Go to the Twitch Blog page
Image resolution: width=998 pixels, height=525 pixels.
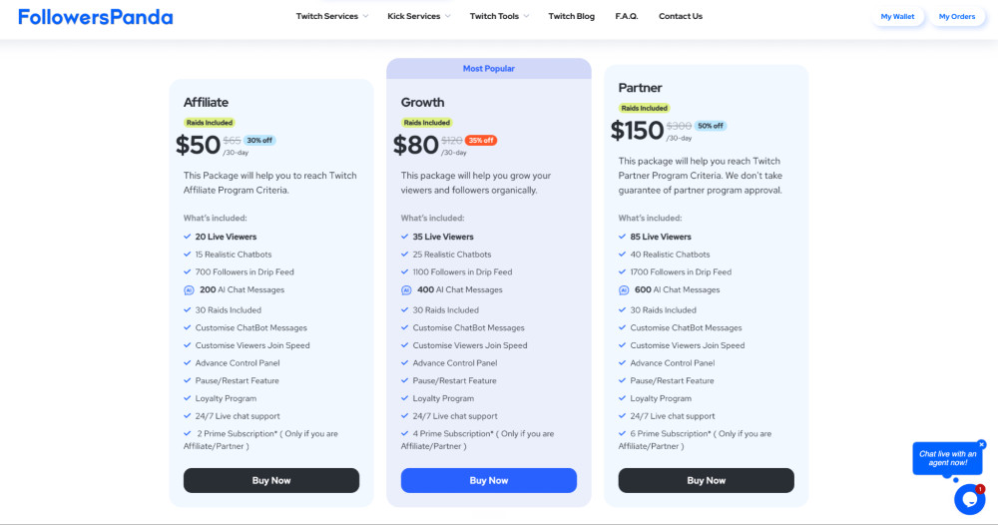572,17
